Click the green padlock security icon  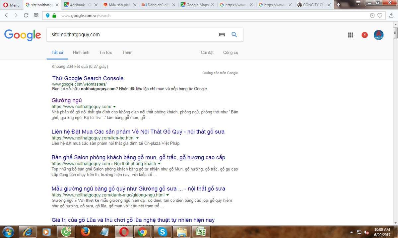click(x=54, y=16)
